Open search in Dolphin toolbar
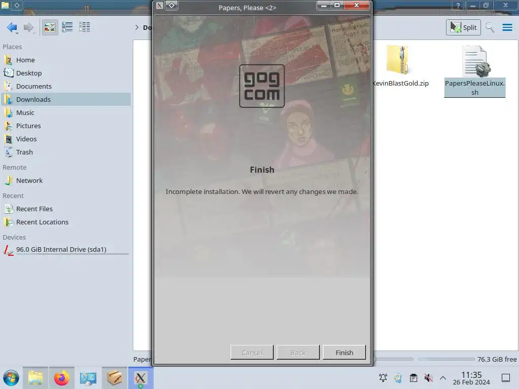This screenshot has height=389, width=519. tap(490, 27)
